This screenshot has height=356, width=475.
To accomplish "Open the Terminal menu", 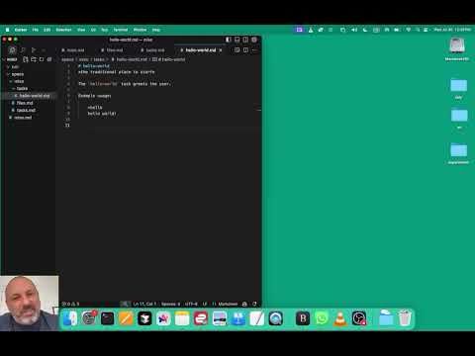I will coord(121,30).
